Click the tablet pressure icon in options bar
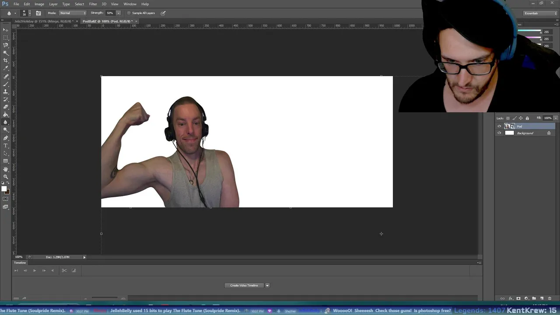 163,13
